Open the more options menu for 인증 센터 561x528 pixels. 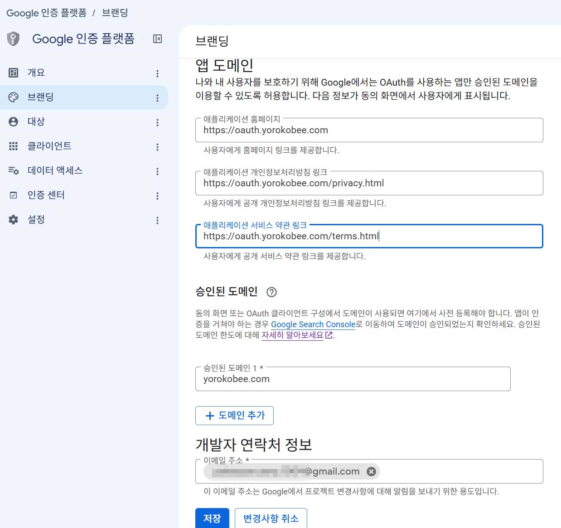click(x=157, y=196)
